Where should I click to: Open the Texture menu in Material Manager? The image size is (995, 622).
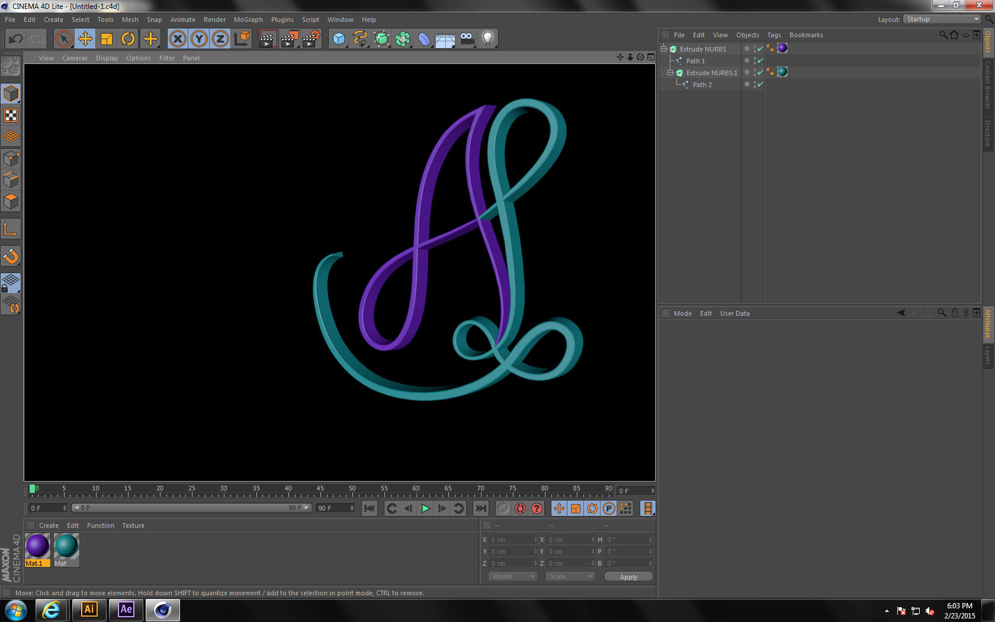click(x=133, y=525)
